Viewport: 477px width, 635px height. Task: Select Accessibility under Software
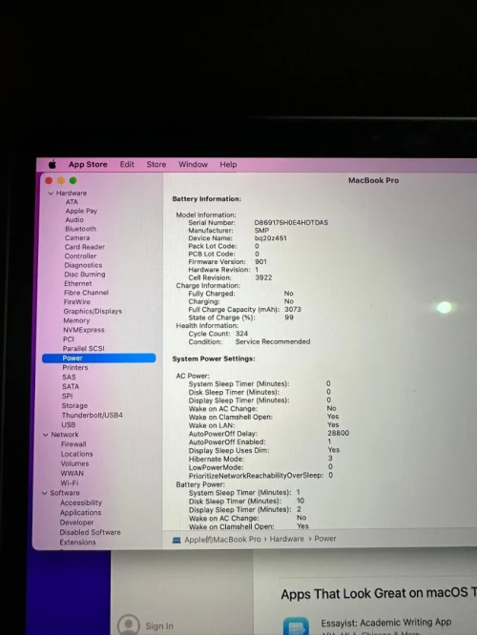click(81, 502)
